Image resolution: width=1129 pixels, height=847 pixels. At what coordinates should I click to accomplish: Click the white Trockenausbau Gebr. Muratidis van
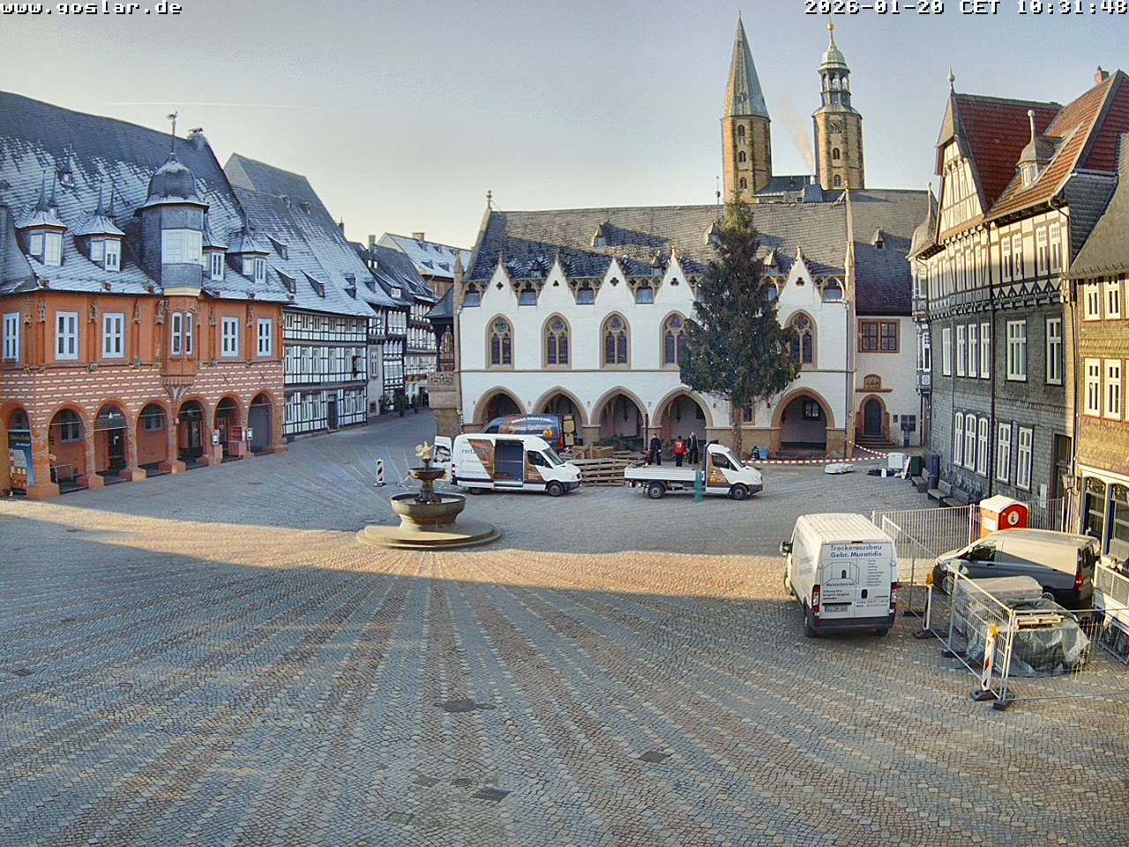[x=843, y=573]
